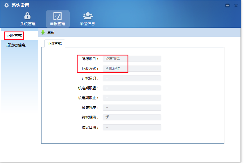The width and height of the screenshot is (244, 163).
Task: Click the maximize window icon
Action: coord(227,5)
